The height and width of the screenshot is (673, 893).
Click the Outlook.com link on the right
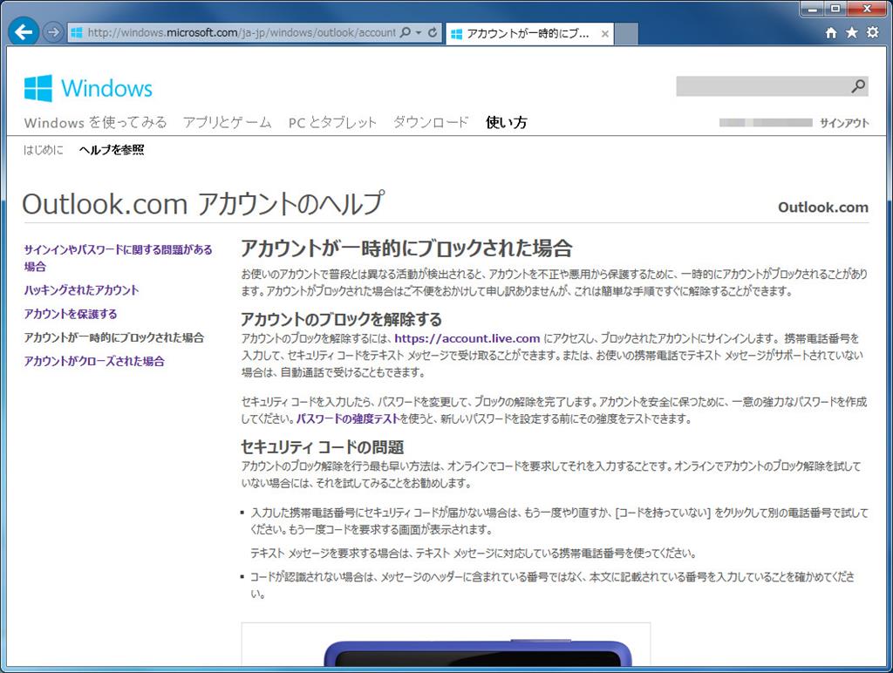click(x=823, y=207)
